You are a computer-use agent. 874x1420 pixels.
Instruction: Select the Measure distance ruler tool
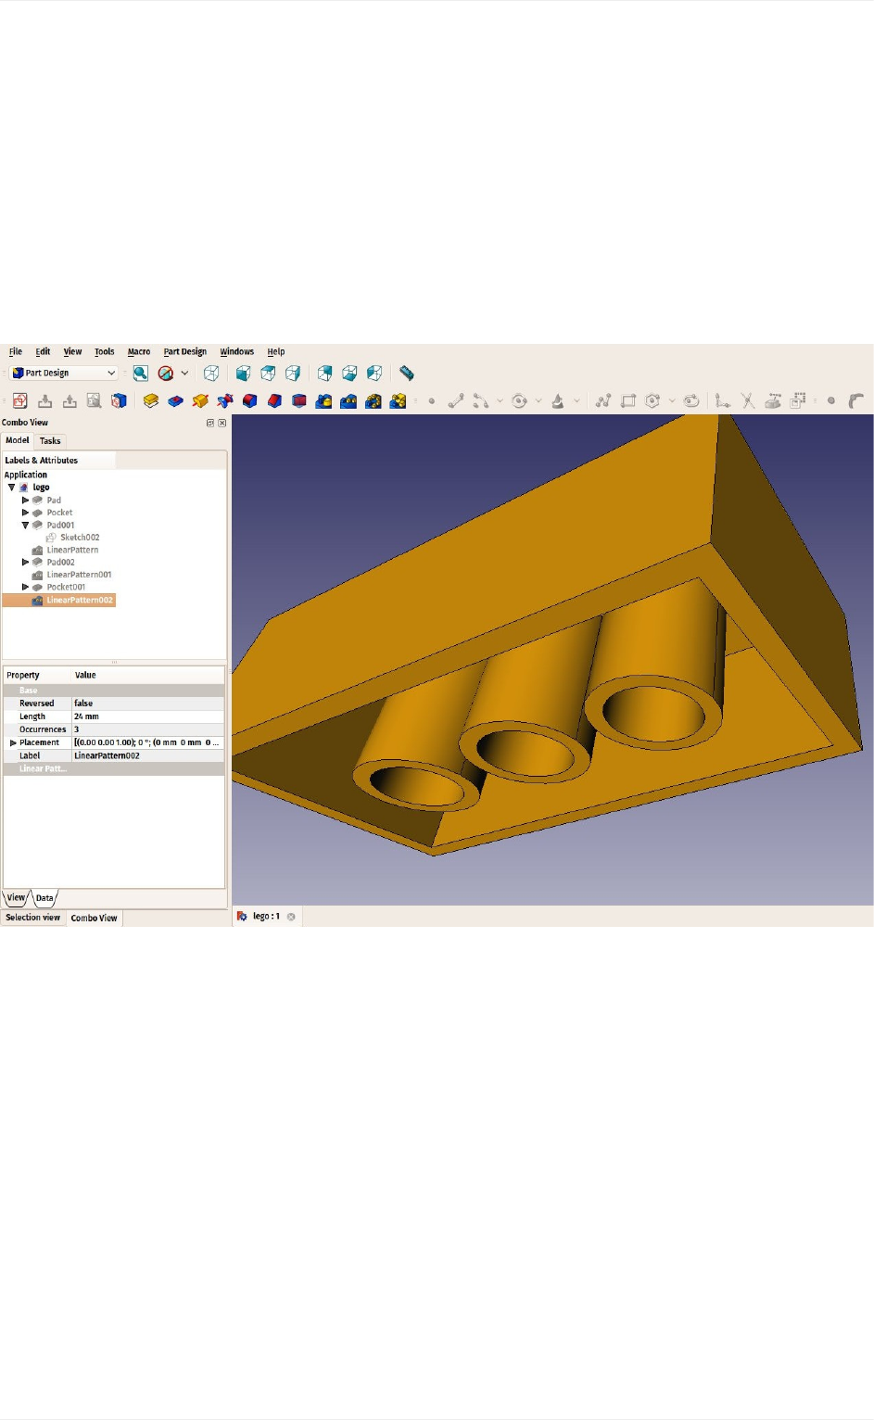406,374
